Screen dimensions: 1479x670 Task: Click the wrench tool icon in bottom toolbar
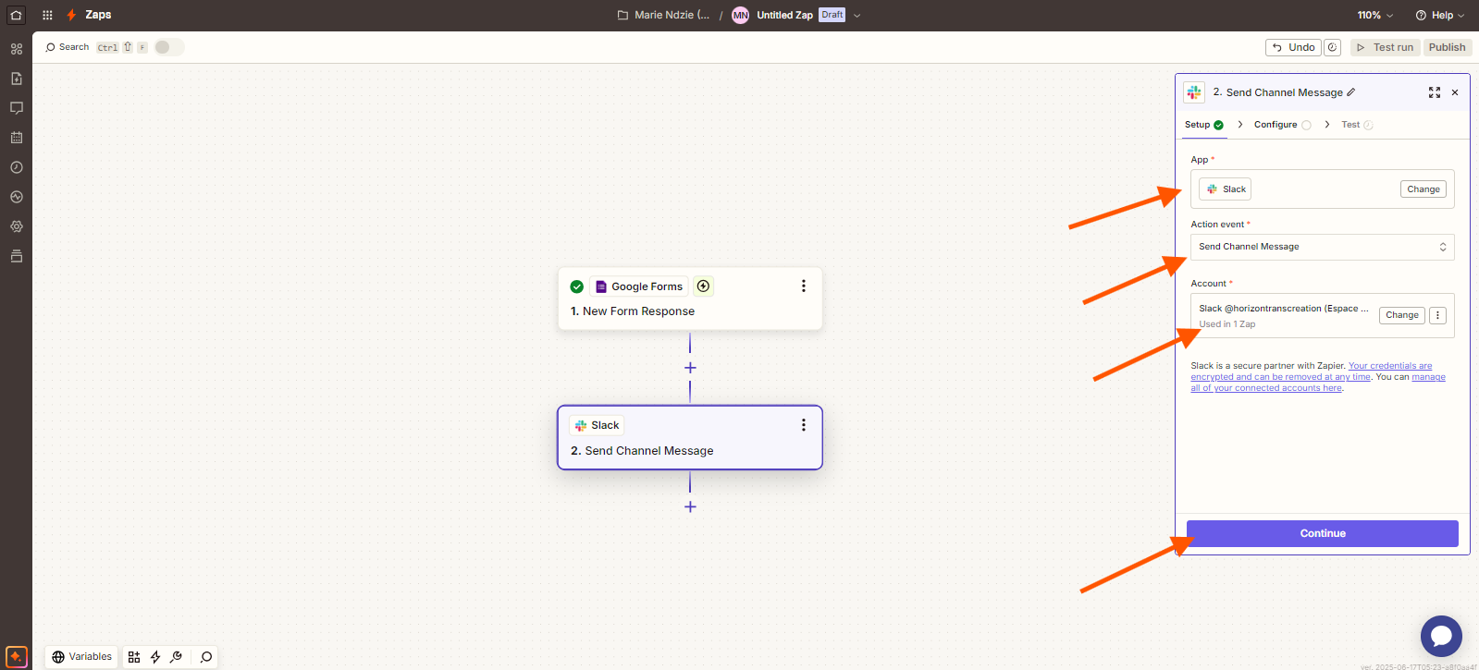(177, 657)
